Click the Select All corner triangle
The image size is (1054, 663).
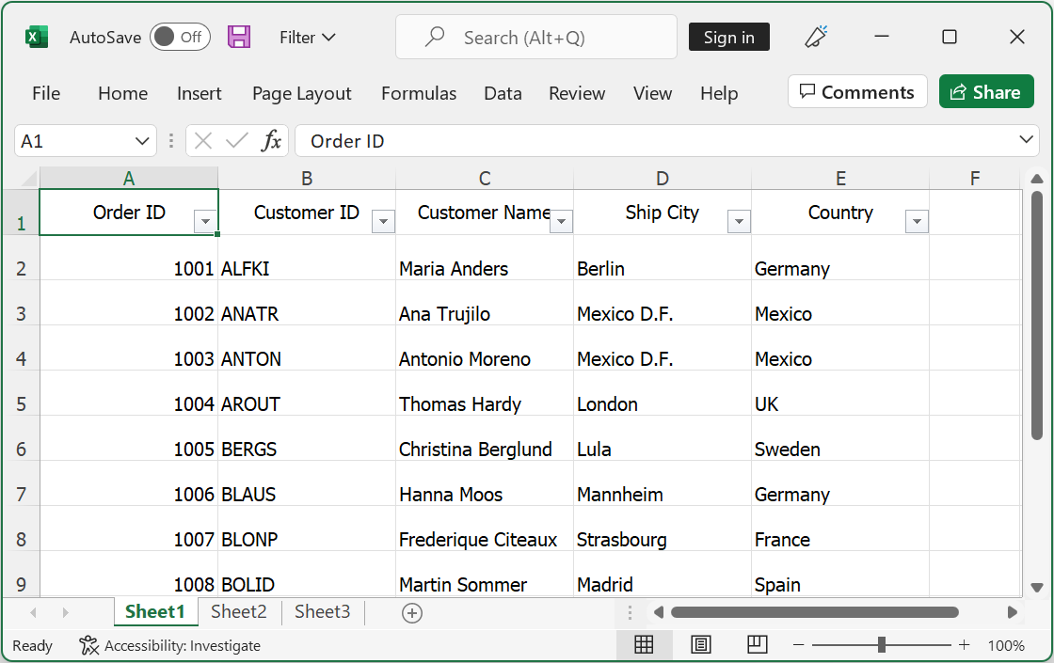coord(29,179)
